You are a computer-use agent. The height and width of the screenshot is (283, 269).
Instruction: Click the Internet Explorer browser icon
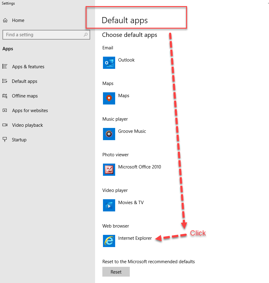point(109,241)
